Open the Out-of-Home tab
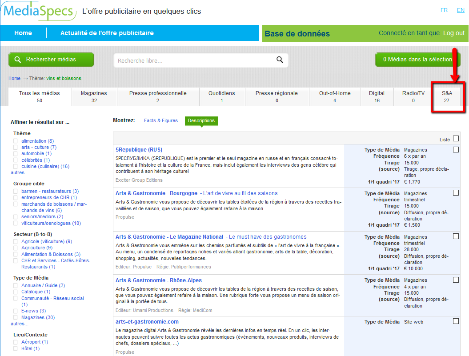469x356 pixels. pyautogui.click(x=335, y=96)
